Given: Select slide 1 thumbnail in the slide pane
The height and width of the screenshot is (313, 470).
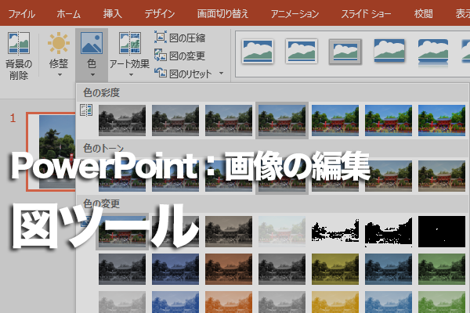Looking at the screenshot, I should click(x=51, y=152).
